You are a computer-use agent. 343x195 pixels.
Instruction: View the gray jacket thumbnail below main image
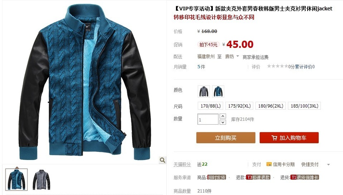pyautogui.click(x=41, y=180)
